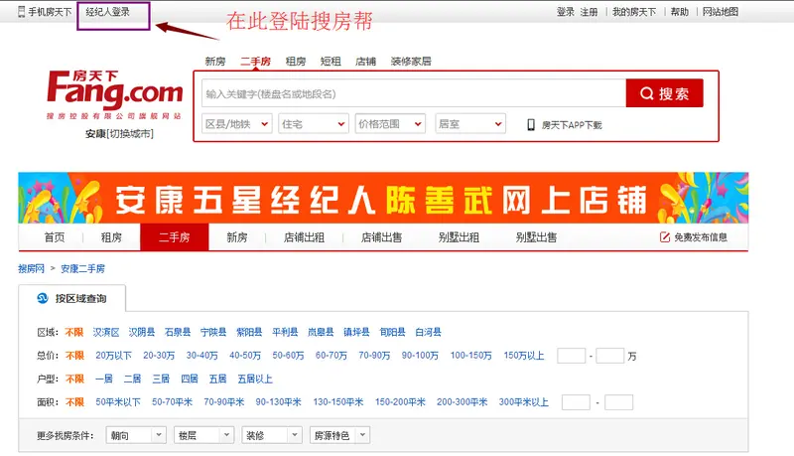Click the 经纪人登录 link
Screen dimensions: 794x456
point(108,12)
